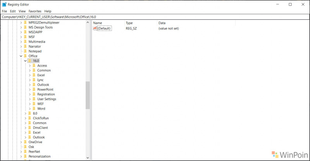Click the REG_SZ type cell

131,29
